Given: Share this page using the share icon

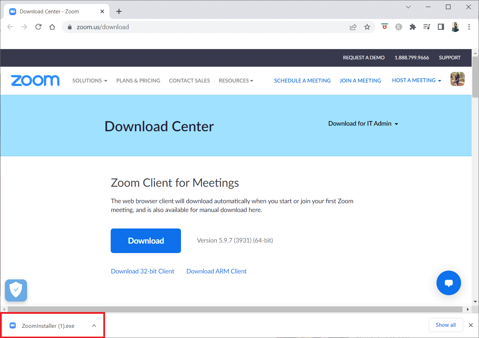Looking at the screenshot, I should coord(353,27).
